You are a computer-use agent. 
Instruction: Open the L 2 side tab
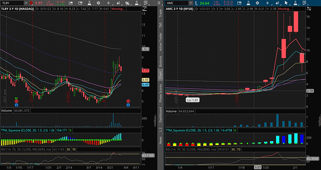160,129
